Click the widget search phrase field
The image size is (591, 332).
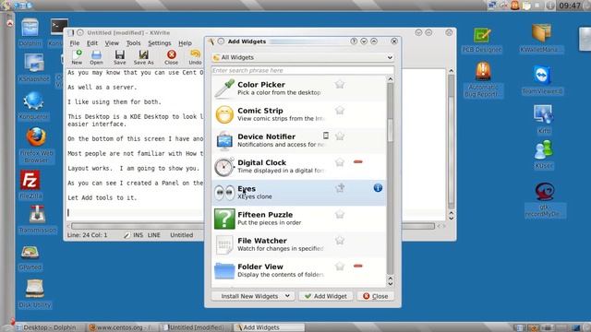click(303, 70)
